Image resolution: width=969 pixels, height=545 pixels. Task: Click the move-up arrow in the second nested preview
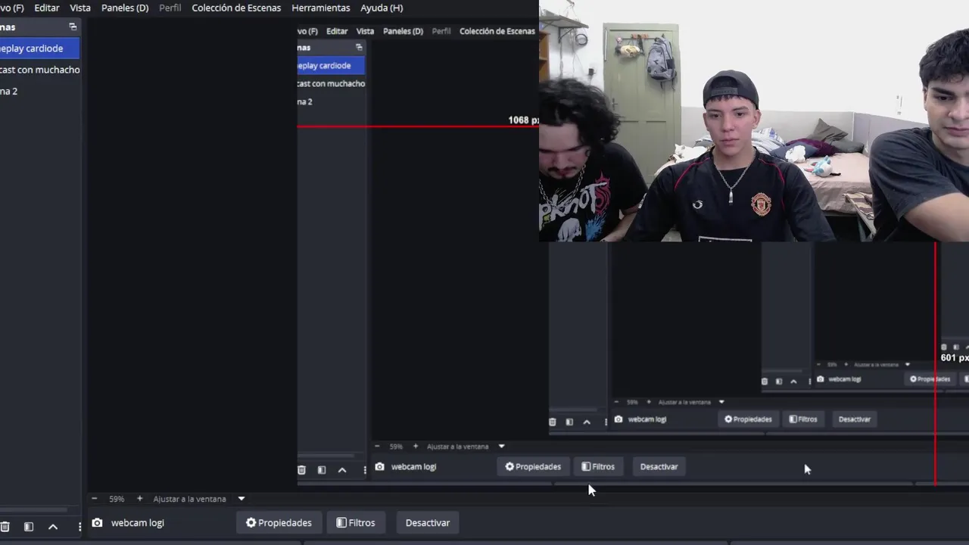point(587,422)
